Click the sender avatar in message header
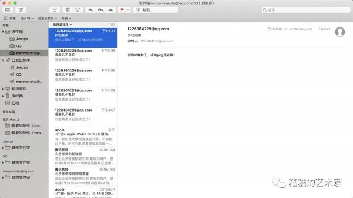 [x=340, y=31]
